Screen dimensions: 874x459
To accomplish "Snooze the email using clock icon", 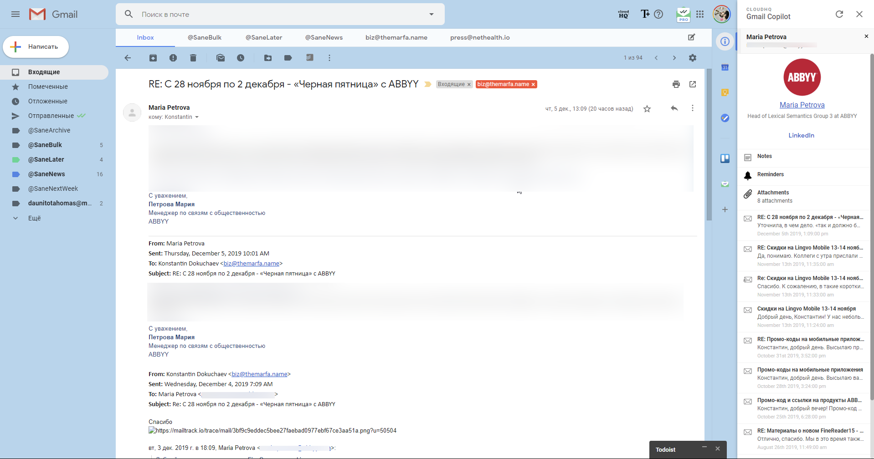I will coord(241,58).
